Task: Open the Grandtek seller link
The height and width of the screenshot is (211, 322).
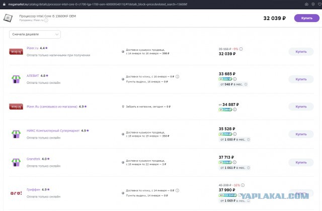Action: coord(33,159)
